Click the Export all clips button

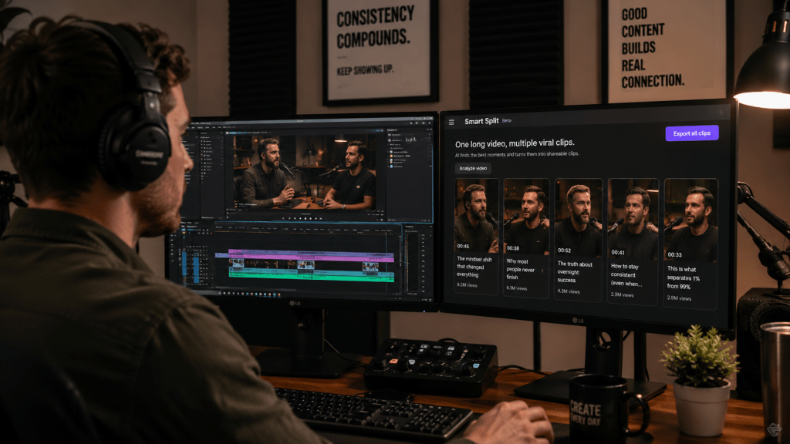692,133
